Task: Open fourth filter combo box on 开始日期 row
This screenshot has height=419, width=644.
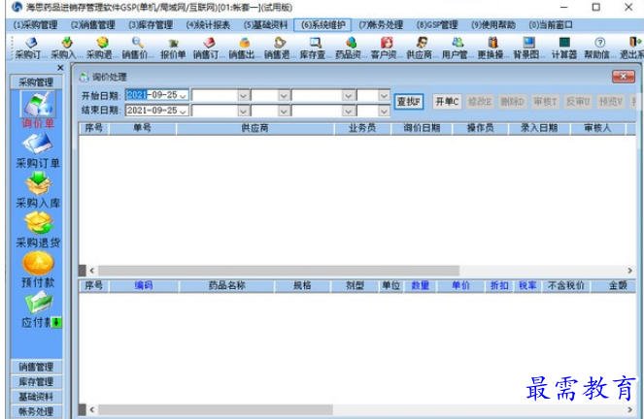Action: 384,95
